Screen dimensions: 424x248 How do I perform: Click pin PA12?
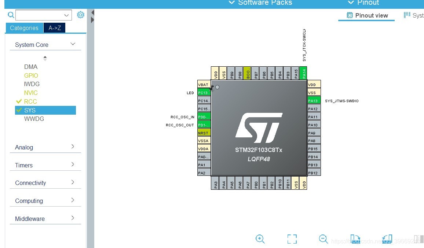[314, 108]
